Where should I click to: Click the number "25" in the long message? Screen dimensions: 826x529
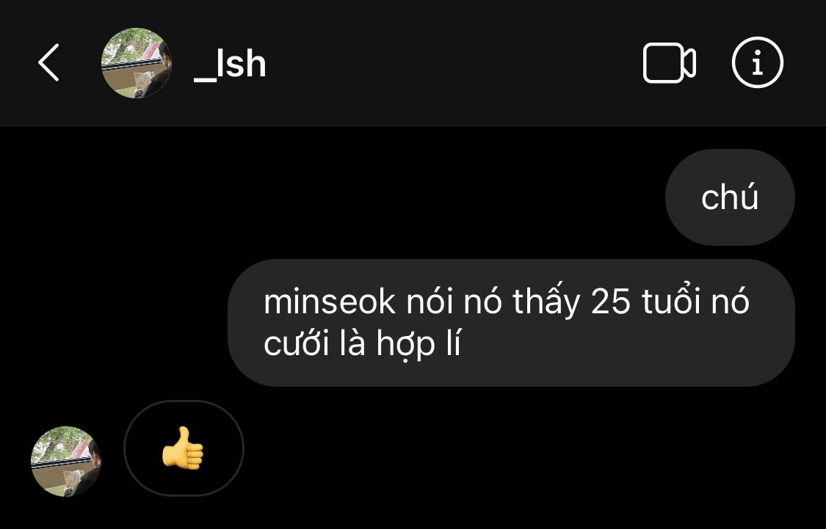coord(611,302)
